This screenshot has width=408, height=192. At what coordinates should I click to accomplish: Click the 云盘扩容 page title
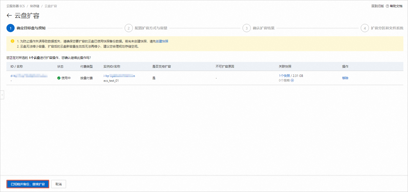click(27, 16)
